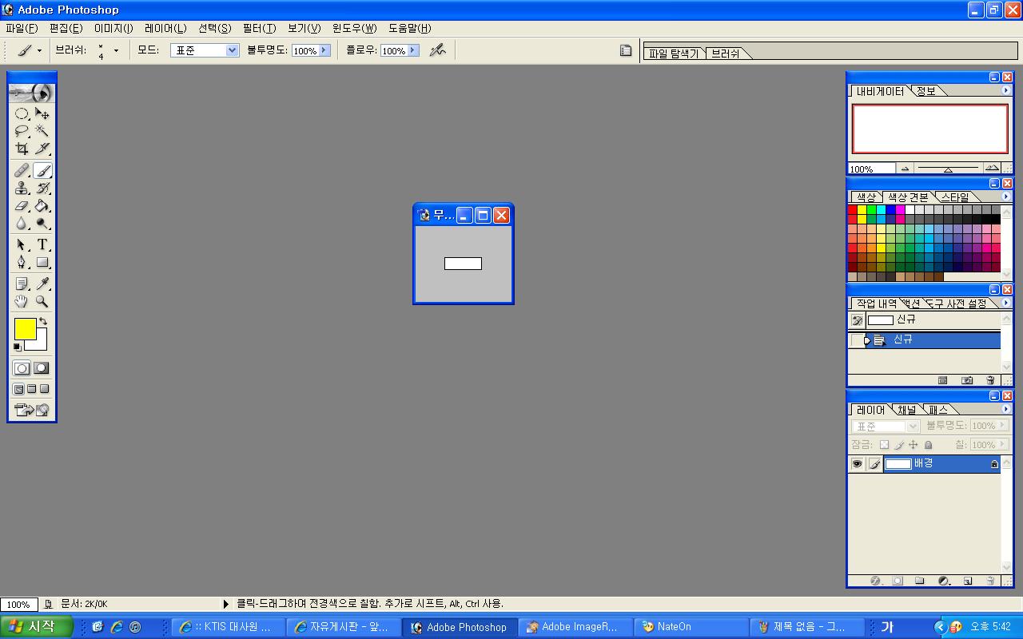1023x639 pixels.
Task: Select the Magic Wand tool
Action: (42, 131)
